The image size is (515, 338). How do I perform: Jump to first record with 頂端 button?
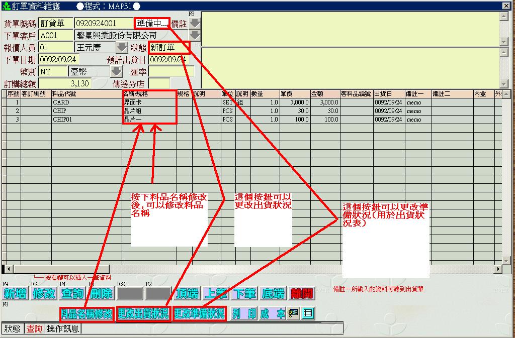click(187, 294)
